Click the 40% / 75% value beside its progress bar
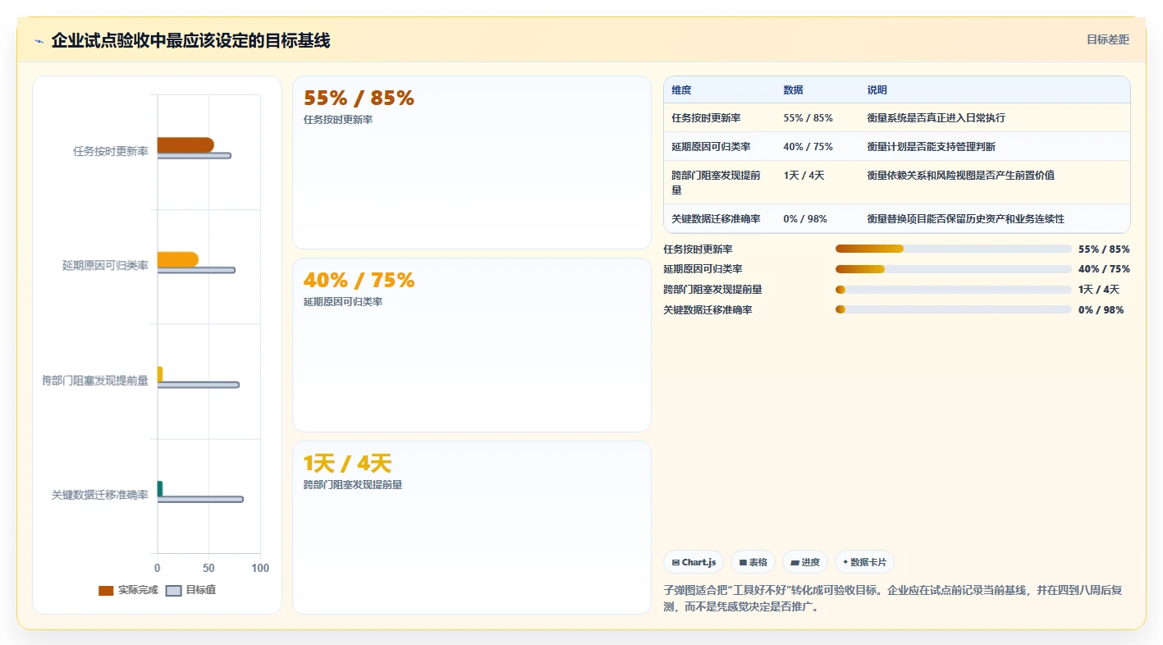Viewport: 1163px width, 645px height. [1104, 269]
